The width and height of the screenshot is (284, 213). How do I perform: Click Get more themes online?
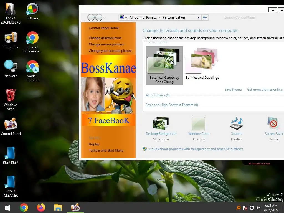(x=265, y=90)
